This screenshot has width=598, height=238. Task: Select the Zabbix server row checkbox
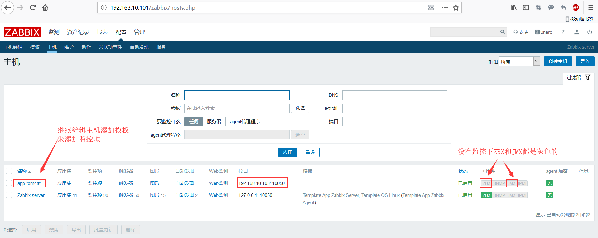point(9,195)
